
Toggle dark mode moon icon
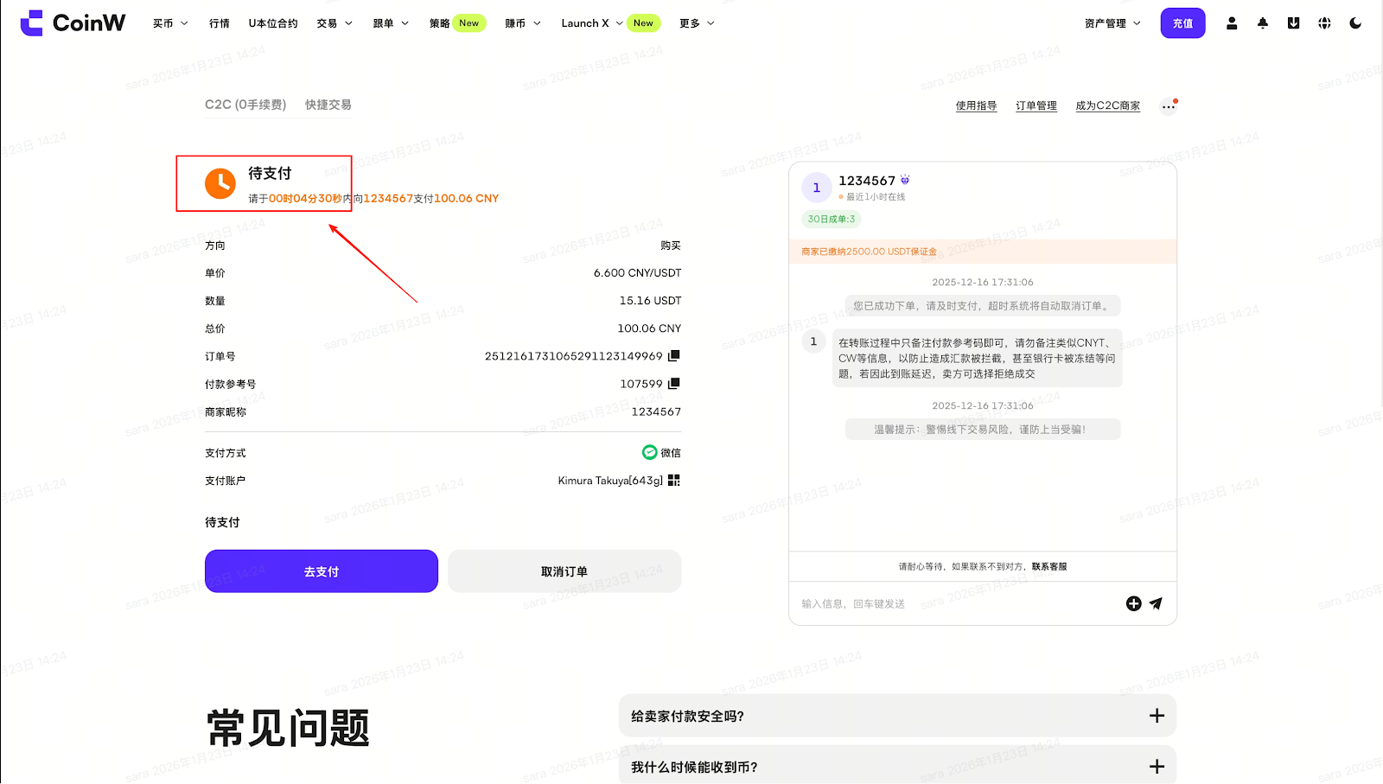coord(1355,23)
